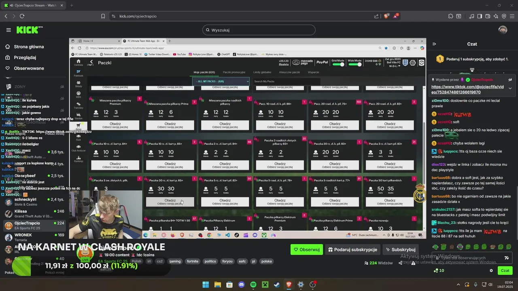Image resolution: width=518 pixels, height=291 pixels.
Task: Open Obserwowane in Kick sidebar
Action: coord(29,68)
